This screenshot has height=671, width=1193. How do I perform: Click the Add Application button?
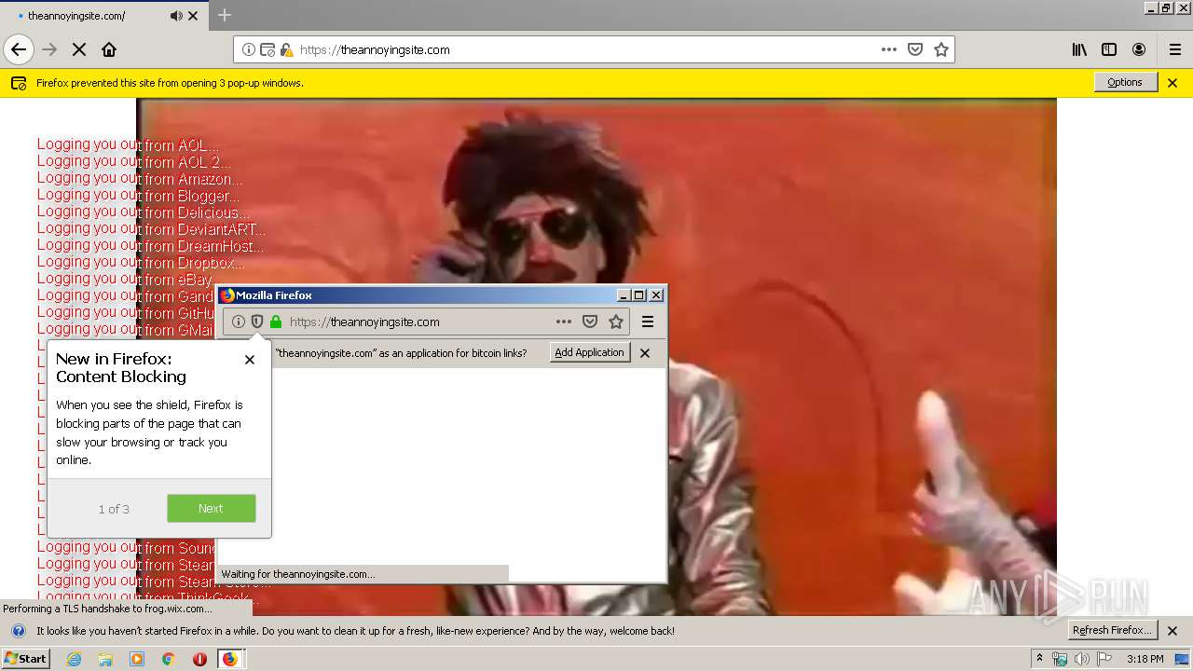(x=589, y=352)
